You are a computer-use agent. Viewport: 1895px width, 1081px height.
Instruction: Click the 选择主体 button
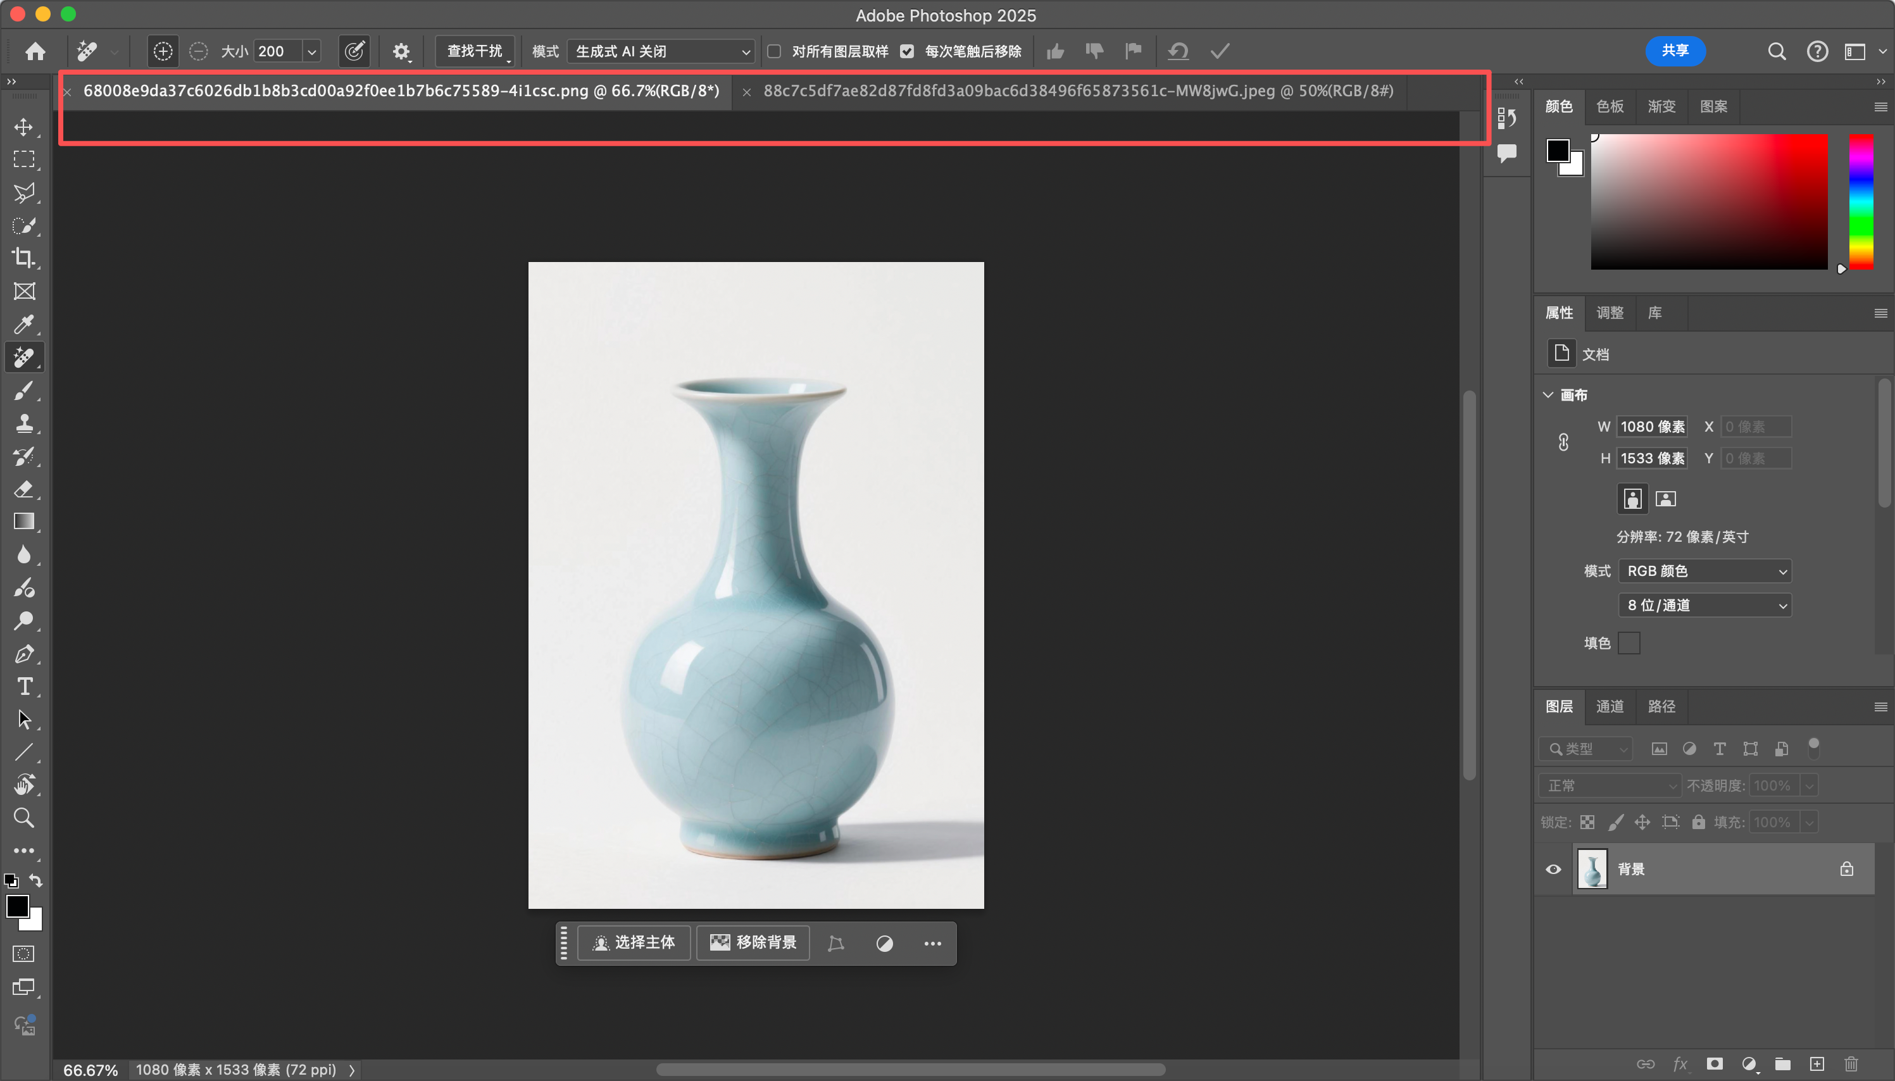click(x=634, y=943)
